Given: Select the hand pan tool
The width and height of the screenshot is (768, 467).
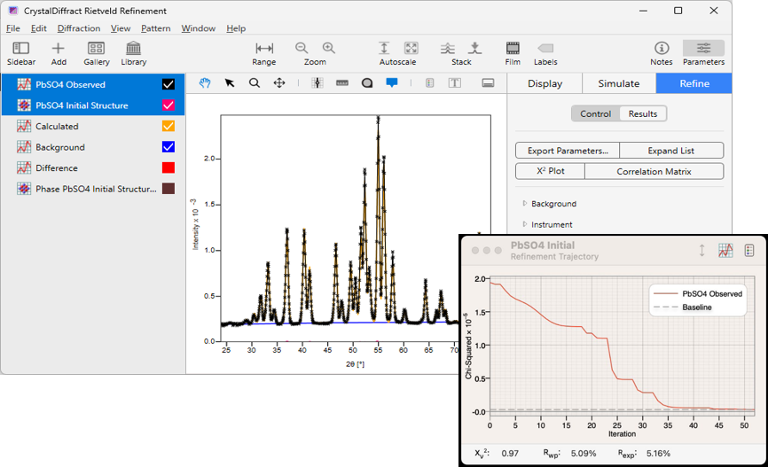Looking at the screenshot, I should (x=205, y=83).
